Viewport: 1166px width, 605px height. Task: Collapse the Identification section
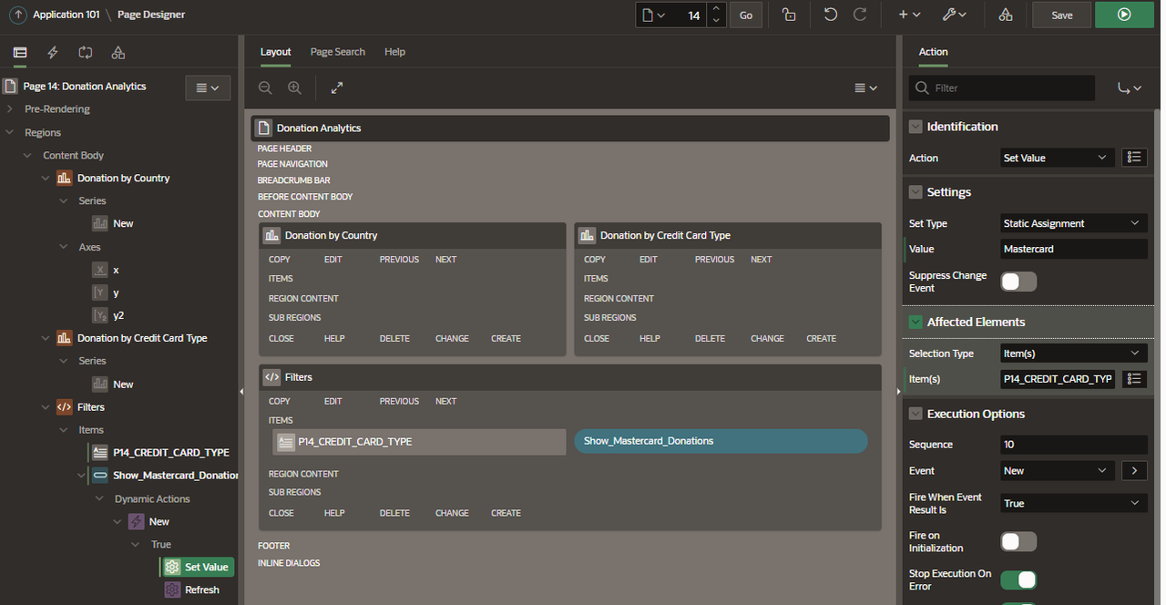[x=915, y=127]
